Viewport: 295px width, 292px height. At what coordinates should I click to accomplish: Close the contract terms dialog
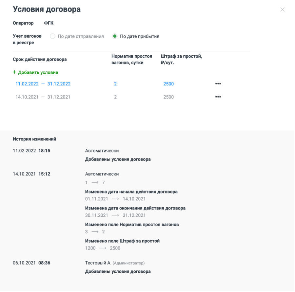tap(283, 10)
